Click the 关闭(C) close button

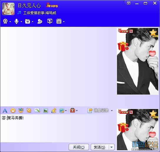point(79,147)
